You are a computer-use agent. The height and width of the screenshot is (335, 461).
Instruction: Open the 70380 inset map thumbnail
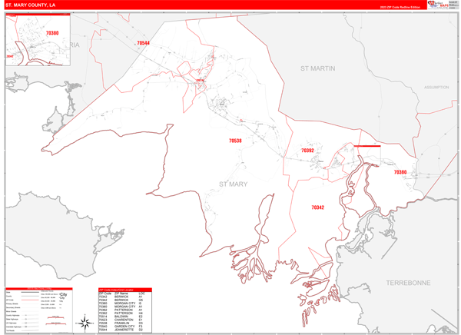(38, 39)
